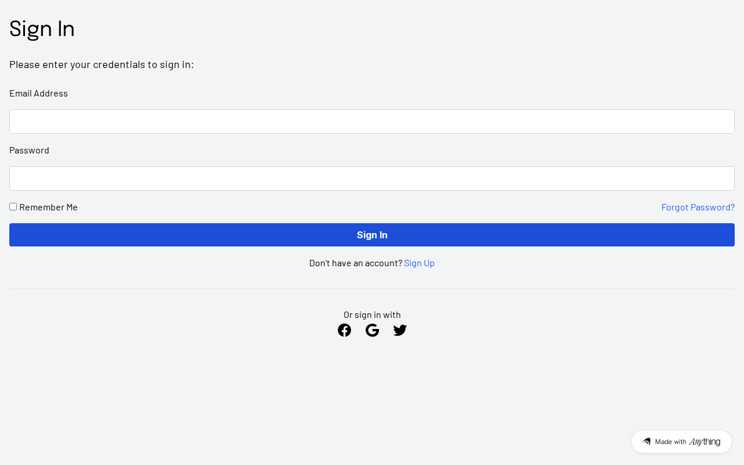
Task: Click the horizontal divider below Sign Up
Action: tap(372, 288)
